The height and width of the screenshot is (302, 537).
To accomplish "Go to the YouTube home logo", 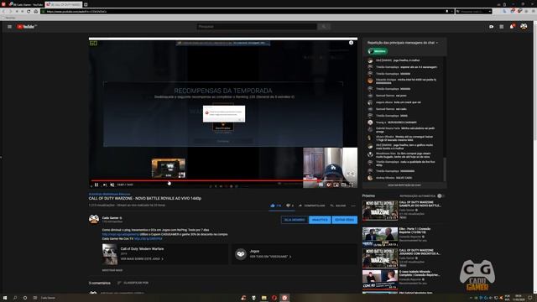I will [27, 27].
